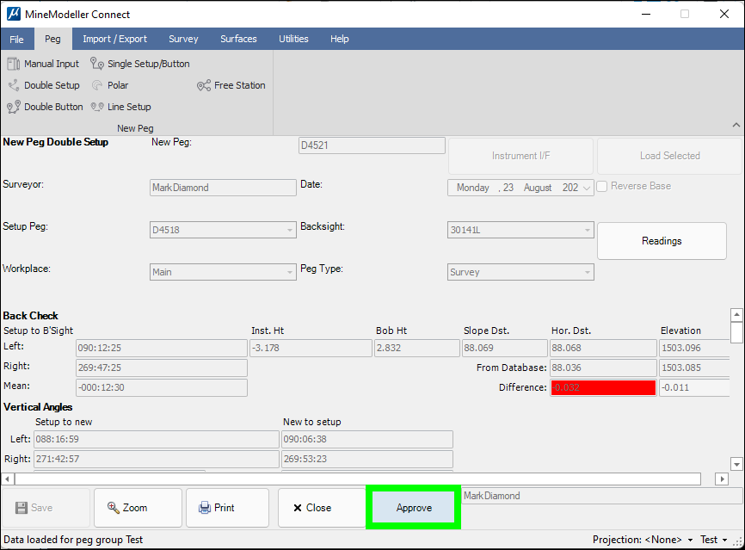This screenshot has width=745, height=550.
Task: Select the Manual Input tool
Action: (x=43, y=64)
